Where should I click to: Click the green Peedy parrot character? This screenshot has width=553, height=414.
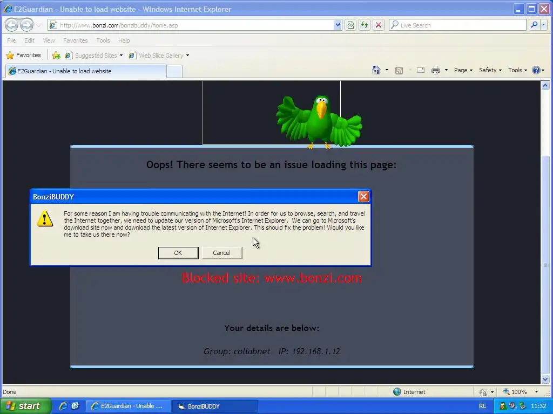(319, 122)
